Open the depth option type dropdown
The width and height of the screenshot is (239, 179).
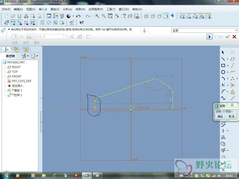[x=34, y=37]
